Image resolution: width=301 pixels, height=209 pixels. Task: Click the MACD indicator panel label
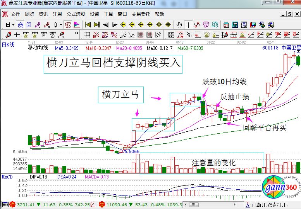[x=7, y=177]
